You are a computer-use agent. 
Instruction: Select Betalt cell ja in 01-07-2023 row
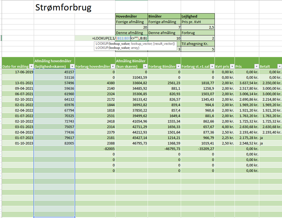270,138
